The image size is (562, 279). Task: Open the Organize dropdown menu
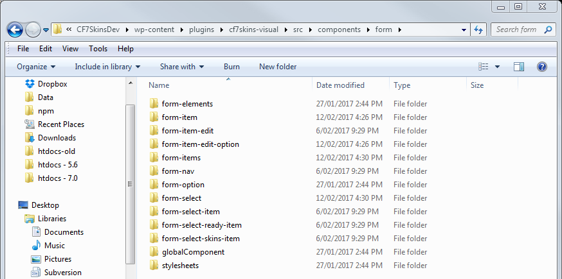click(x=36, y=67)
